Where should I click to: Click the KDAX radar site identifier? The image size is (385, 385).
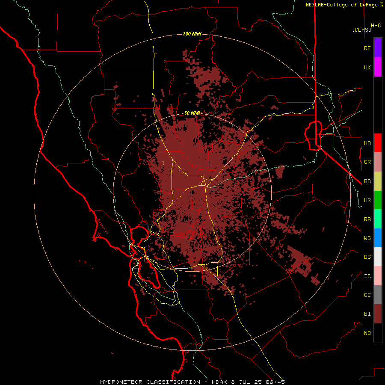(x=220, y=382)
